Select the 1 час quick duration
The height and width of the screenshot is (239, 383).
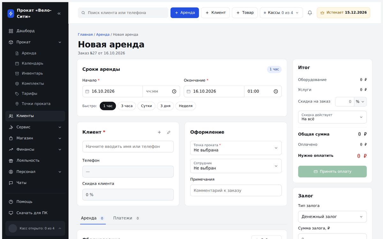click(108, 106)
